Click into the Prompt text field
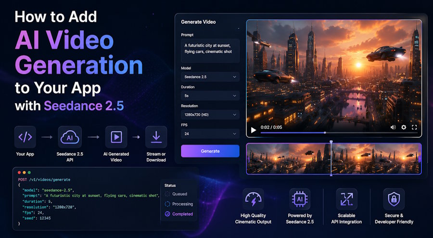The image size is (433, 238). point(210,51)
